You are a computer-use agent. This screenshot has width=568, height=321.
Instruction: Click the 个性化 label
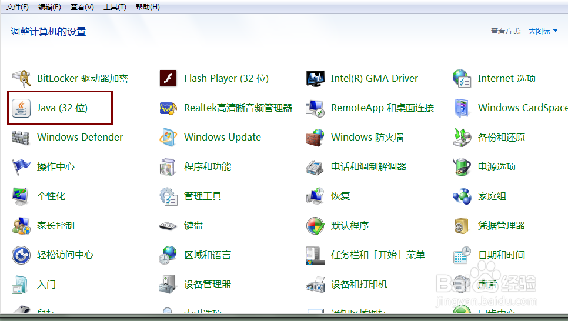[x=51, y=196]
